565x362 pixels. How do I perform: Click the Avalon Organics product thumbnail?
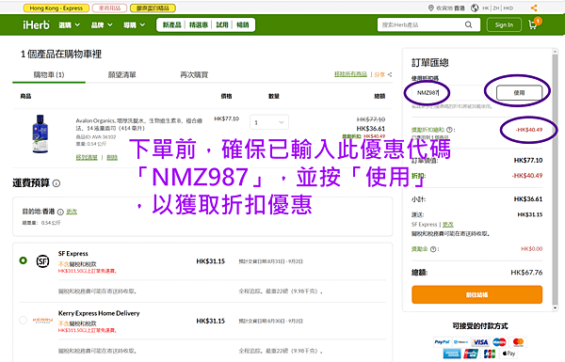point(40,134)
